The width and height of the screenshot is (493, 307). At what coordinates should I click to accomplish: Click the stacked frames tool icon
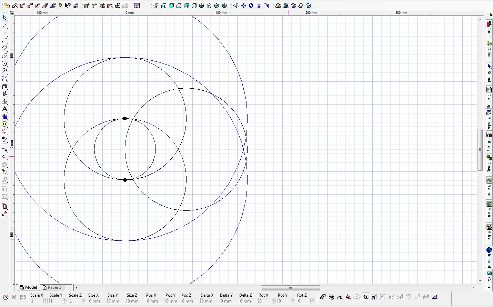(x=4, y=206)
